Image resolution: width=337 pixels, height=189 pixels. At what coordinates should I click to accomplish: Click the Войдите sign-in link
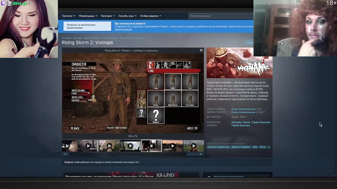point(69,162)
